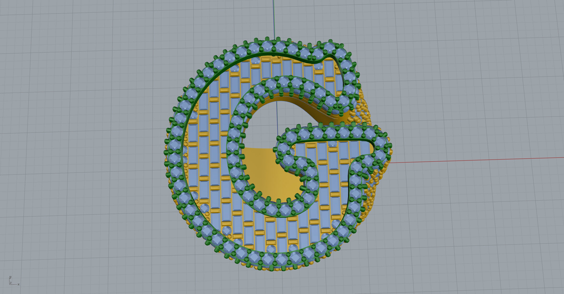
Task: Click the x label on the axes icon
Action: point(19,284)
